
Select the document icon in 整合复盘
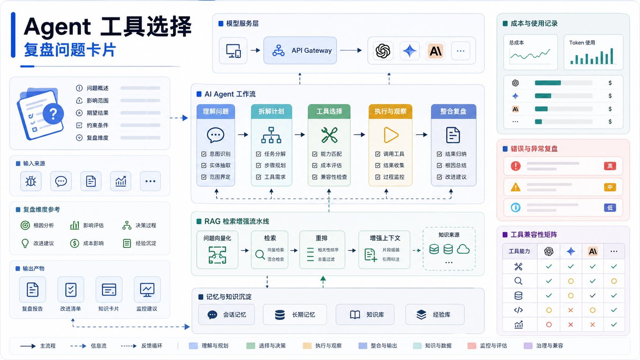pos(453,135)
